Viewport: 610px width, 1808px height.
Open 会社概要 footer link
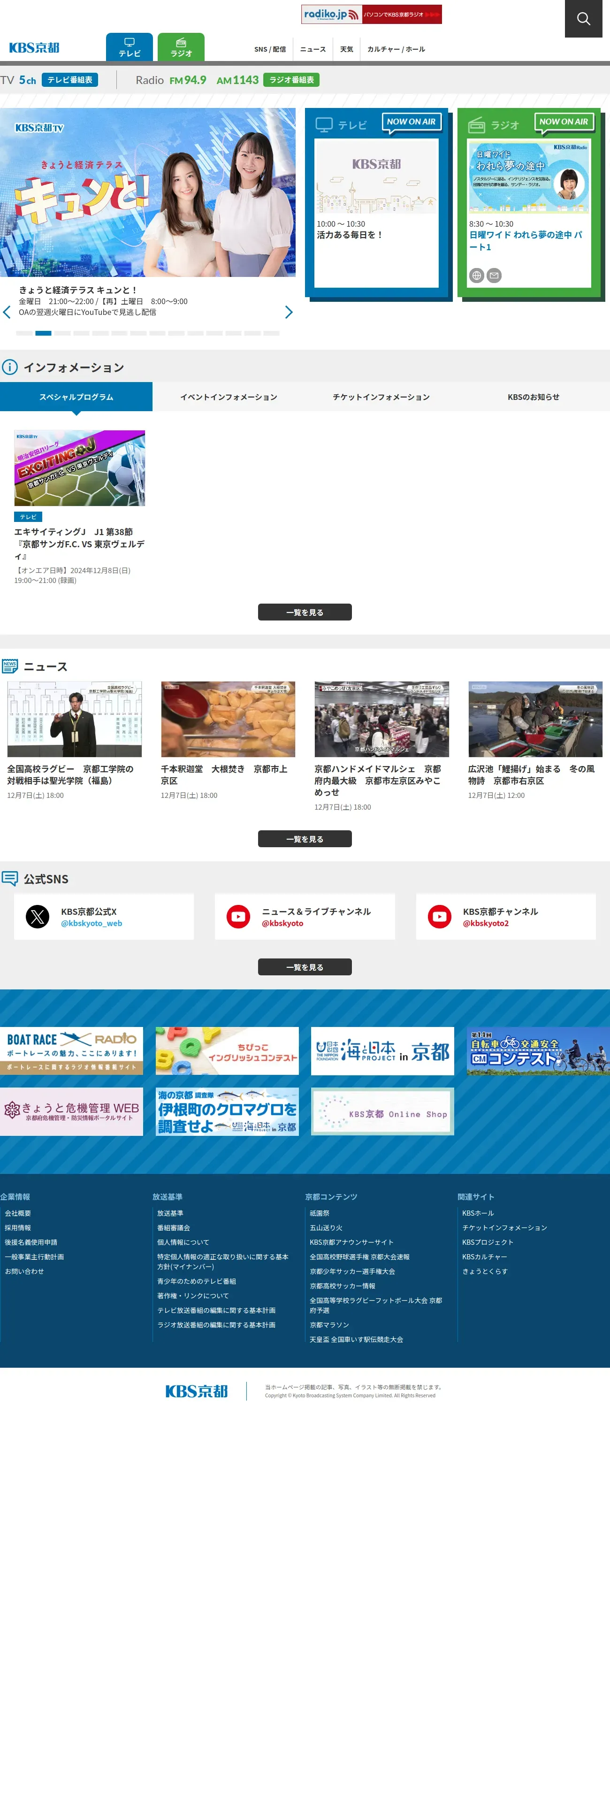tap(18, 1213)
